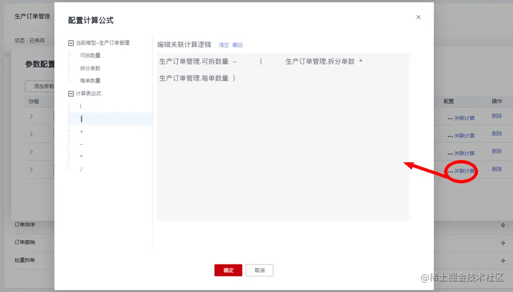Click the 分组 column header
The width and height of the screenshot is (513, 292).
34,101
